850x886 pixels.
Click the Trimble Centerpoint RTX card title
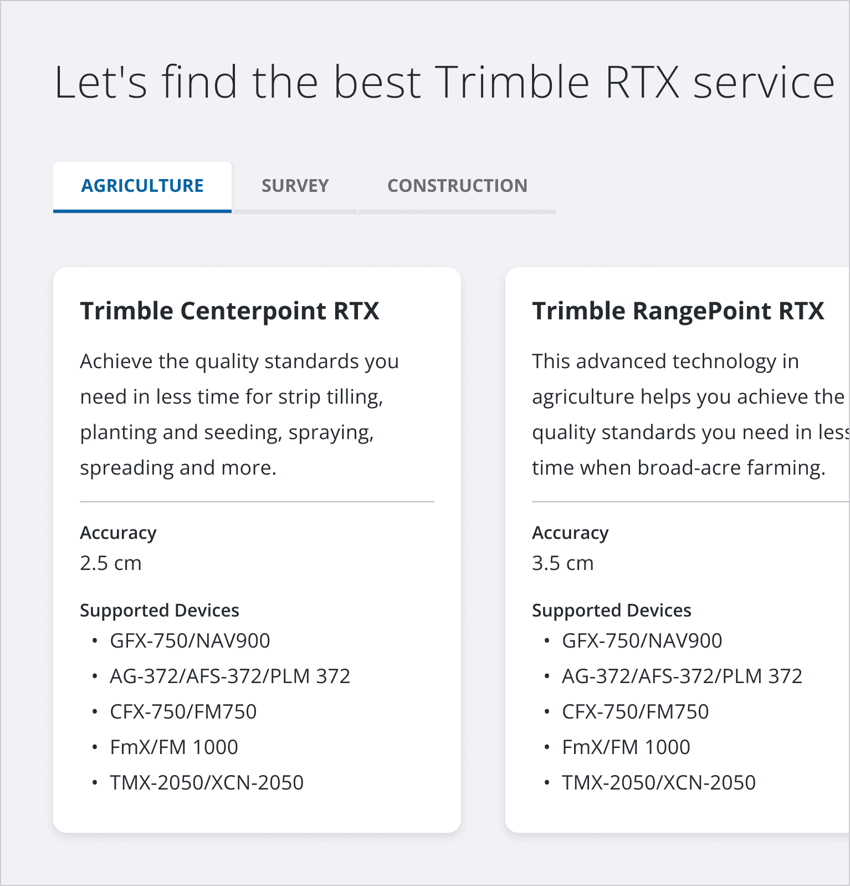[229, 311]
